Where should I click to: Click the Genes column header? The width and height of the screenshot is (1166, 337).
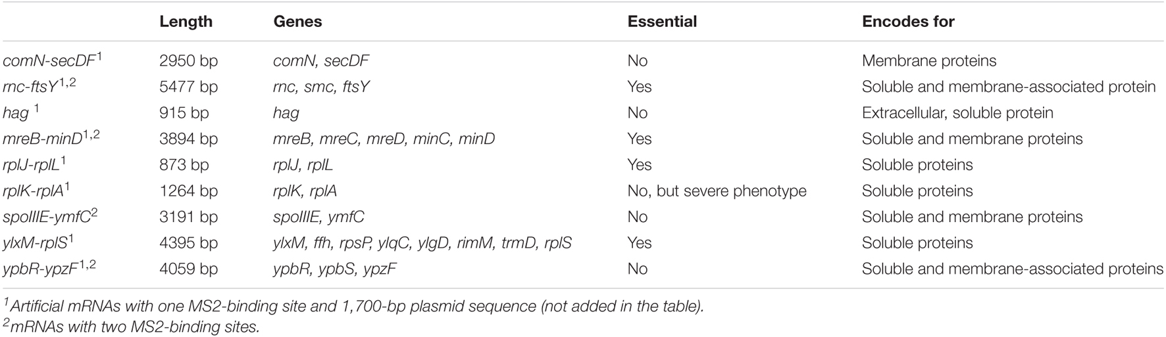coord(297,22)
